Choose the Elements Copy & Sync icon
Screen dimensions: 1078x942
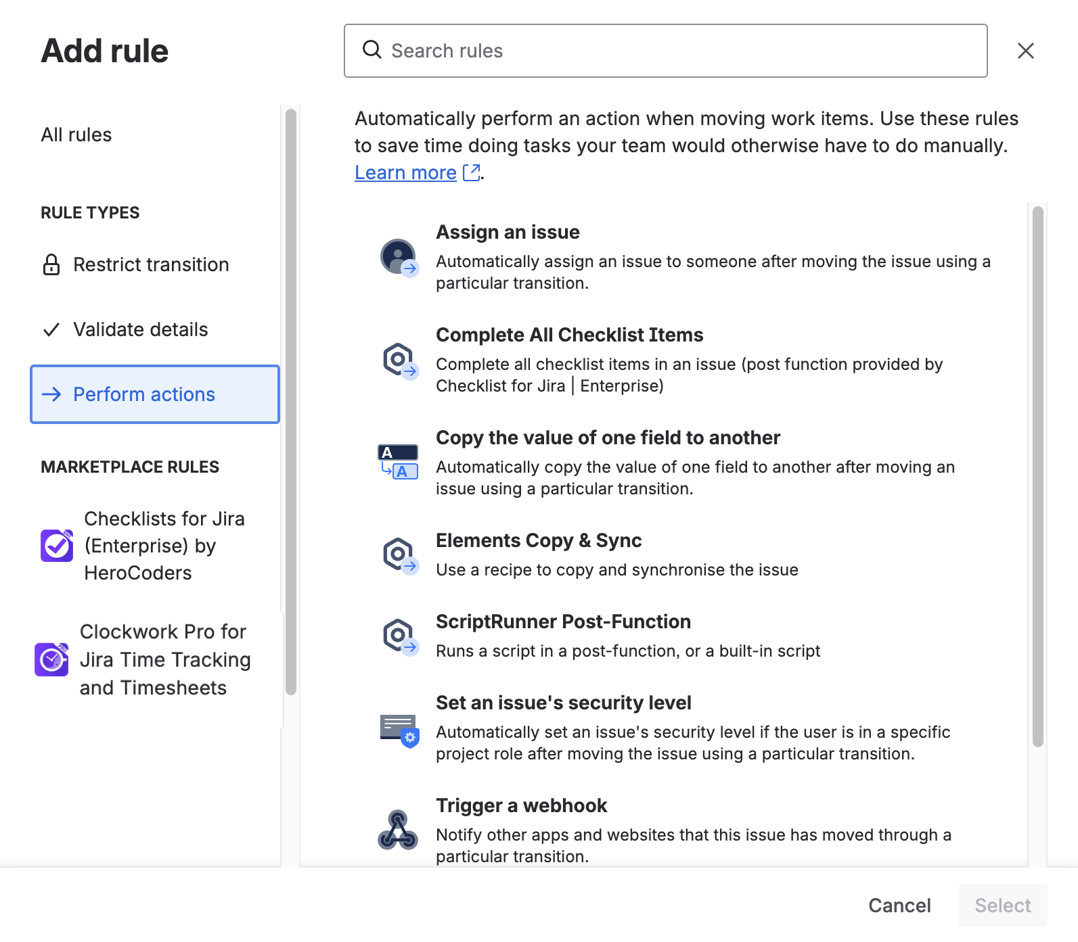point(399,555)
